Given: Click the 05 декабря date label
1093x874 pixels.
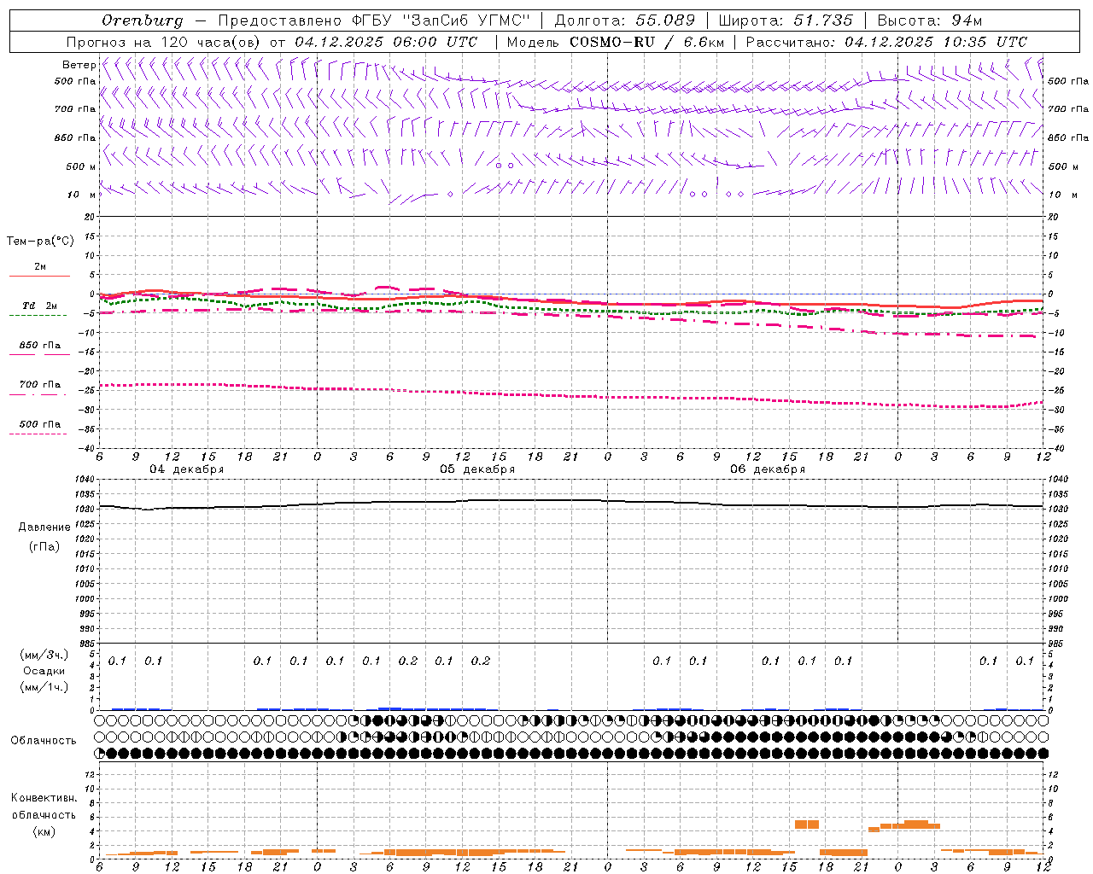Looking at the screenshot, I should point(477,469).
